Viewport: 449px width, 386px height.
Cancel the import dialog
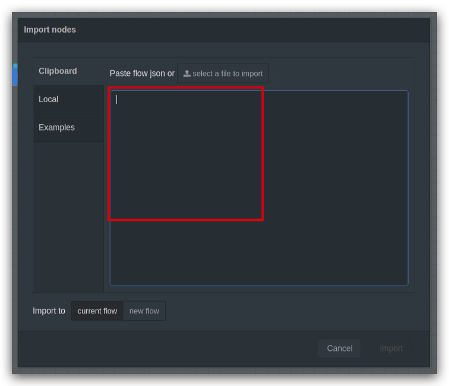click(x=339, y=349)
